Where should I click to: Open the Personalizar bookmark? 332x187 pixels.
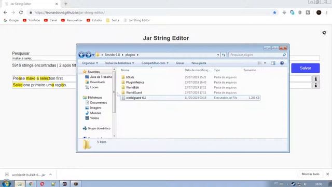tap(72, 20)
